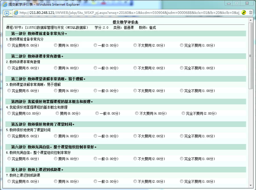Choose 不太赞同(2.00分) for question 5
This screenshot has width=256, height=190.
coord(135,136)
